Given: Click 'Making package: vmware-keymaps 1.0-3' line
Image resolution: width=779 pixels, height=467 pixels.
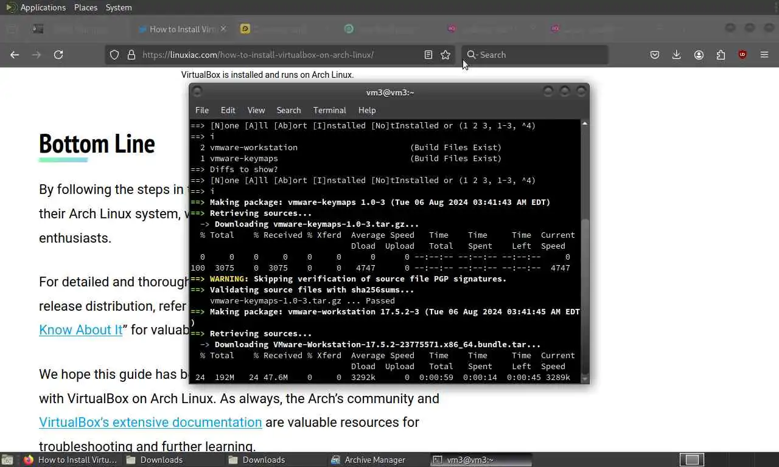Looking at the screenshot, I should click(x=371, y=202).
